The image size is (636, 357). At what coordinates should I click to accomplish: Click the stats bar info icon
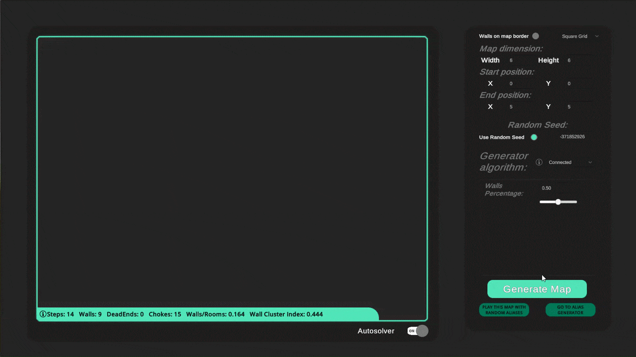click(43, 314)
